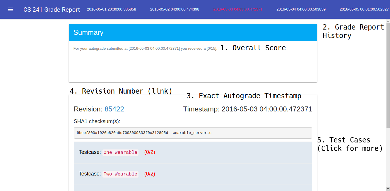Click the scrollbar down arrow
This screenshot has width=390, height=191.
pyautogui.click(x=388, y=189)
